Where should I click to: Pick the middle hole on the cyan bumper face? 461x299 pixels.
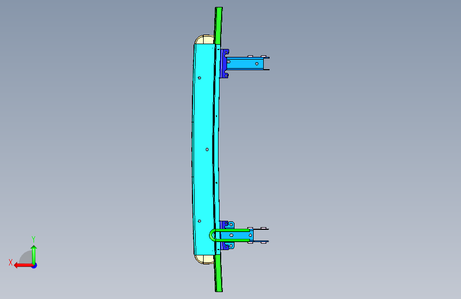[207, 149]
